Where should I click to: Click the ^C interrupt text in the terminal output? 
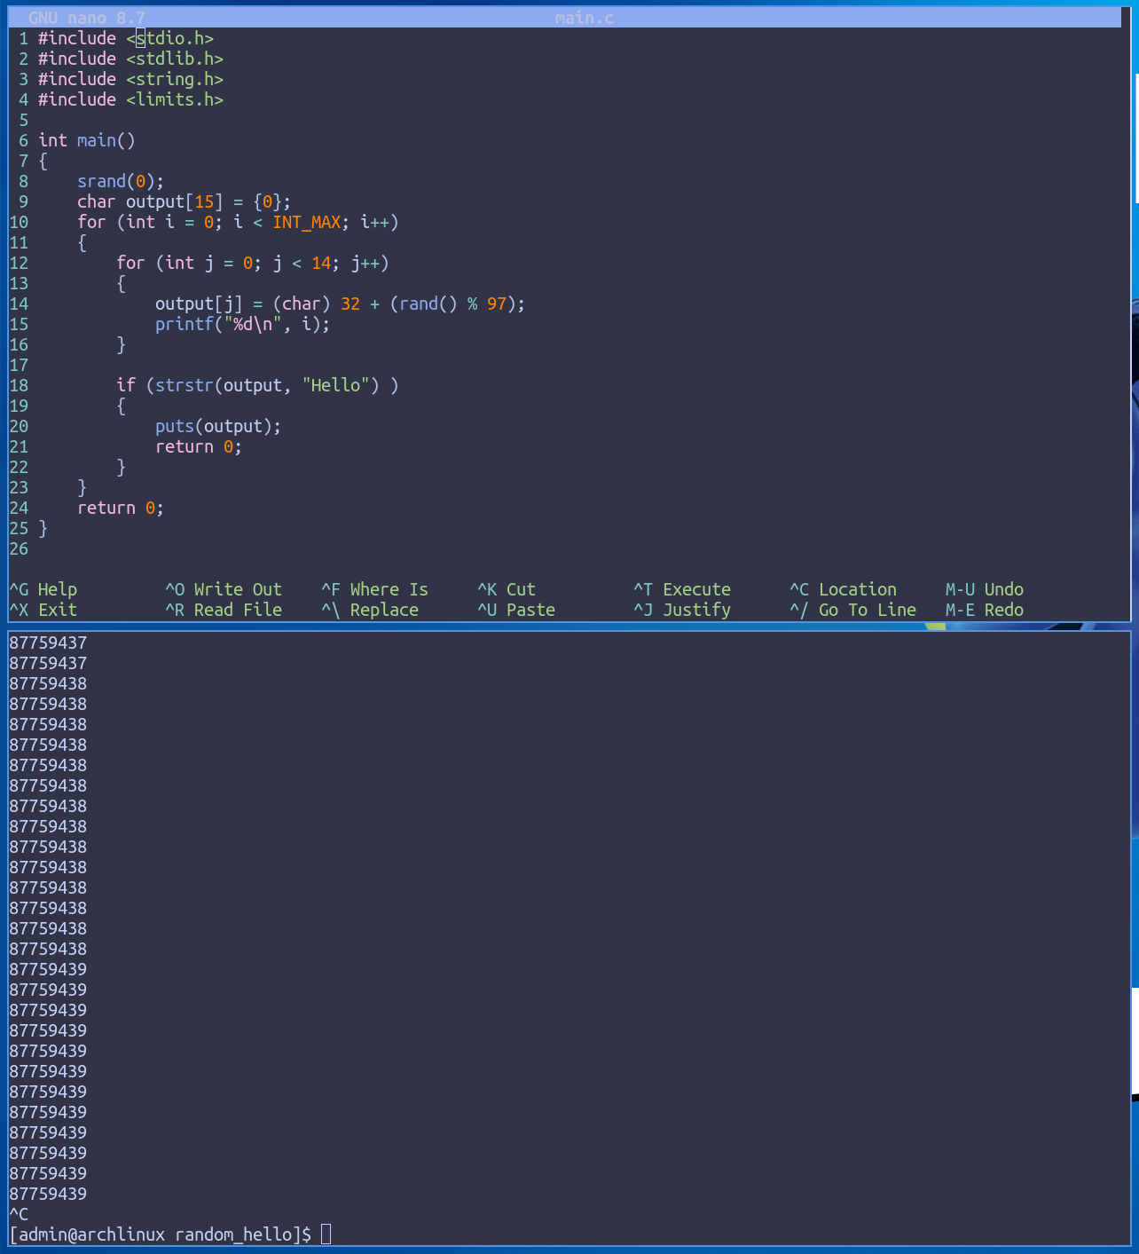(19, 1214)
